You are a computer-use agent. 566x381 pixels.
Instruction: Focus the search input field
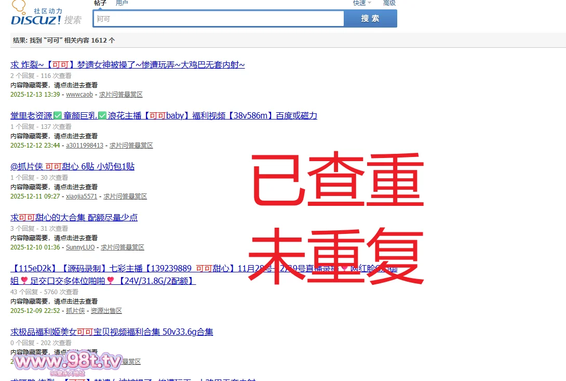(218, 19)
